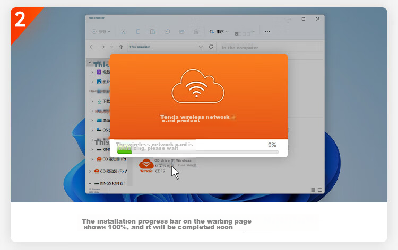
Task: Click the Share icon in toolbar
Action: [x=181, y=32]
